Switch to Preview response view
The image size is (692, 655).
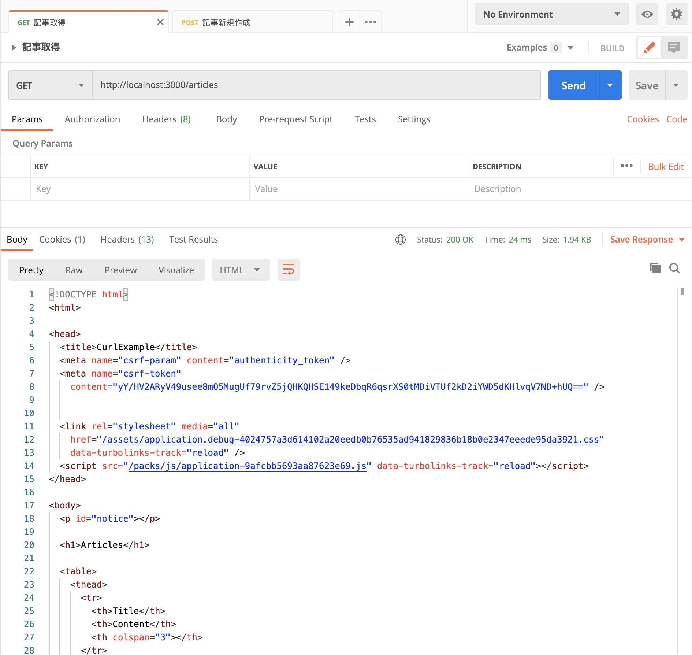pyautogui.click(x=120, y=270)
